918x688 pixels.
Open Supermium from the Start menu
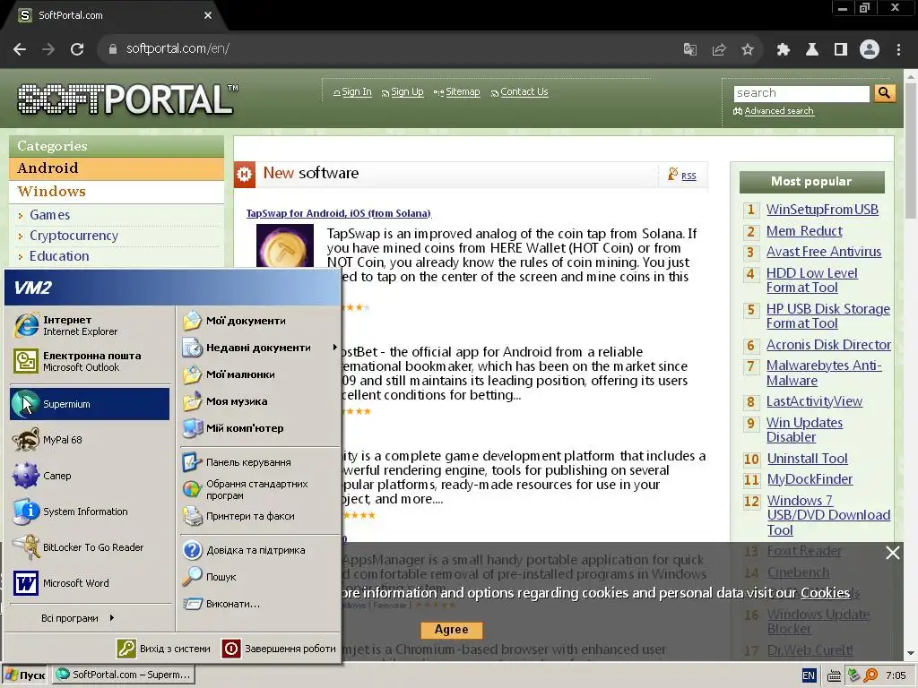coord(90,404)
